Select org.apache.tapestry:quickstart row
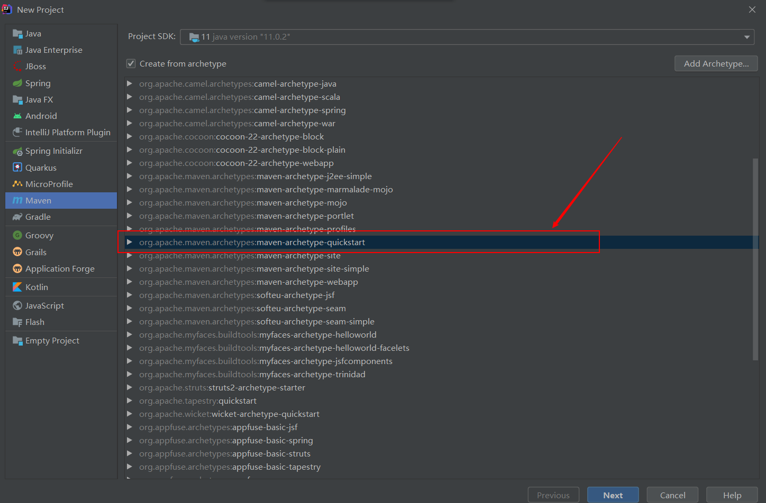Viewport: 766px width, 503px height. coord(442,401)
